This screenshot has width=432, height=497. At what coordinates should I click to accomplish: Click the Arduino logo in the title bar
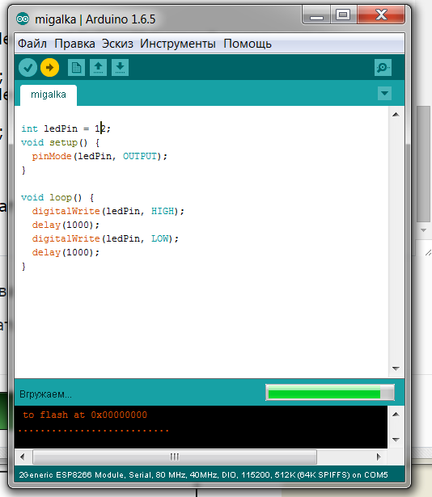(x=23, y=19)
